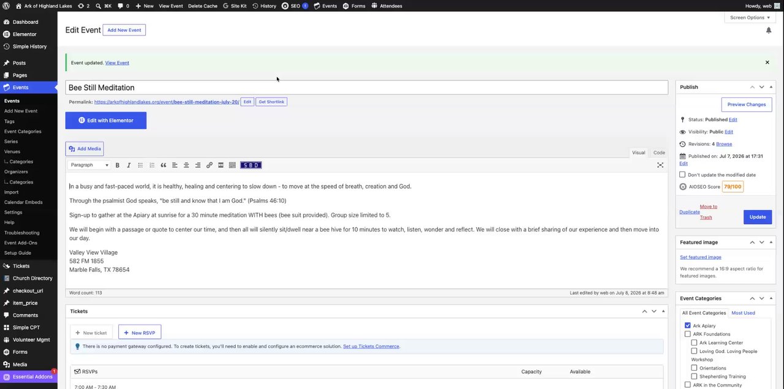The width and height of the screenshot is (784, 389).
Task: Click New RSVP button
Action: coord(140,333)
